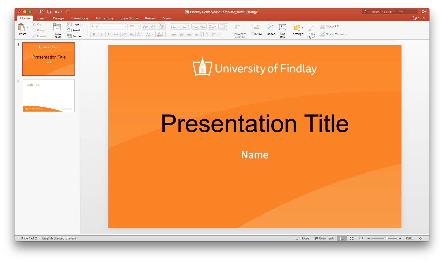Toggle Strikethrough formatting
444x262 pixels.
point(117,34)
